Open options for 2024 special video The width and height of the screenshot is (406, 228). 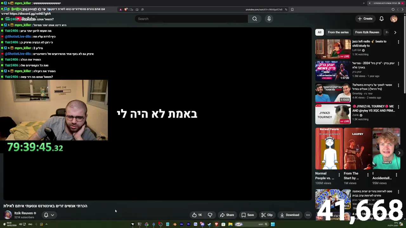(x=398, y=64)
